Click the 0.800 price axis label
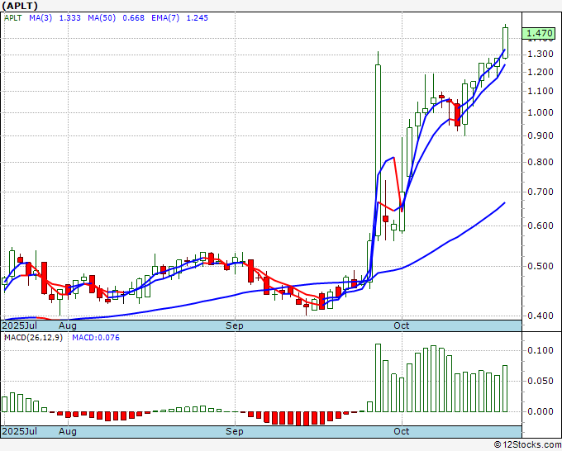This screenshot has height=451, width=562. pyautogui.click(x=541, y=162)
